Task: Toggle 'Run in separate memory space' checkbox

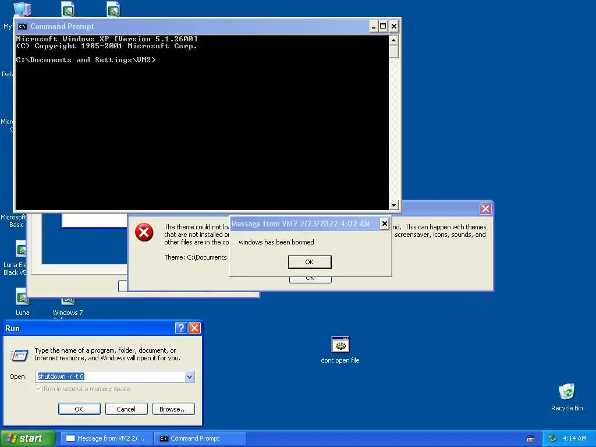Action: (x=38, y=389)
